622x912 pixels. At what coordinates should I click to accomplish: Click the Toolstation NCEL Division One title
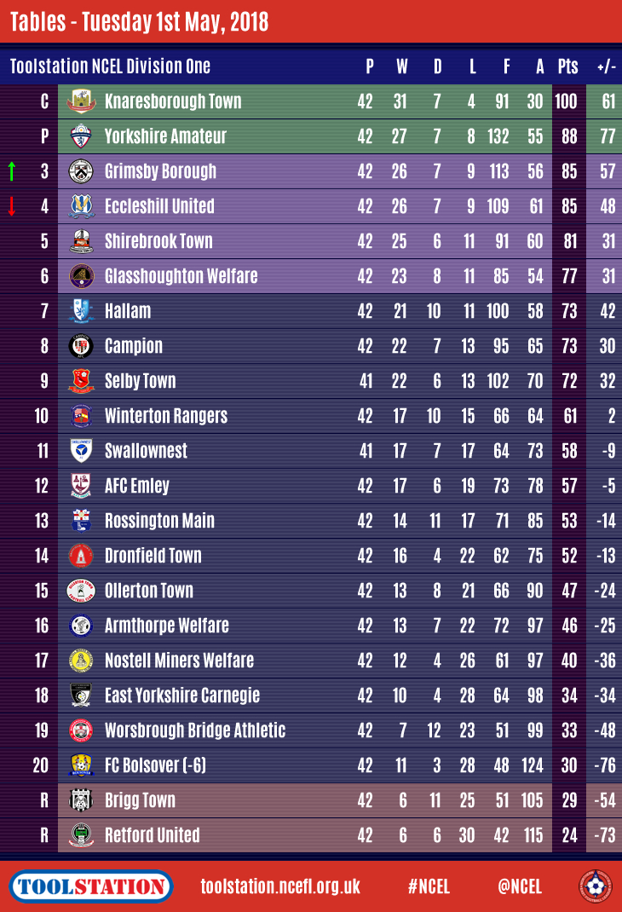pyautogui.click(x=111, y=66)
